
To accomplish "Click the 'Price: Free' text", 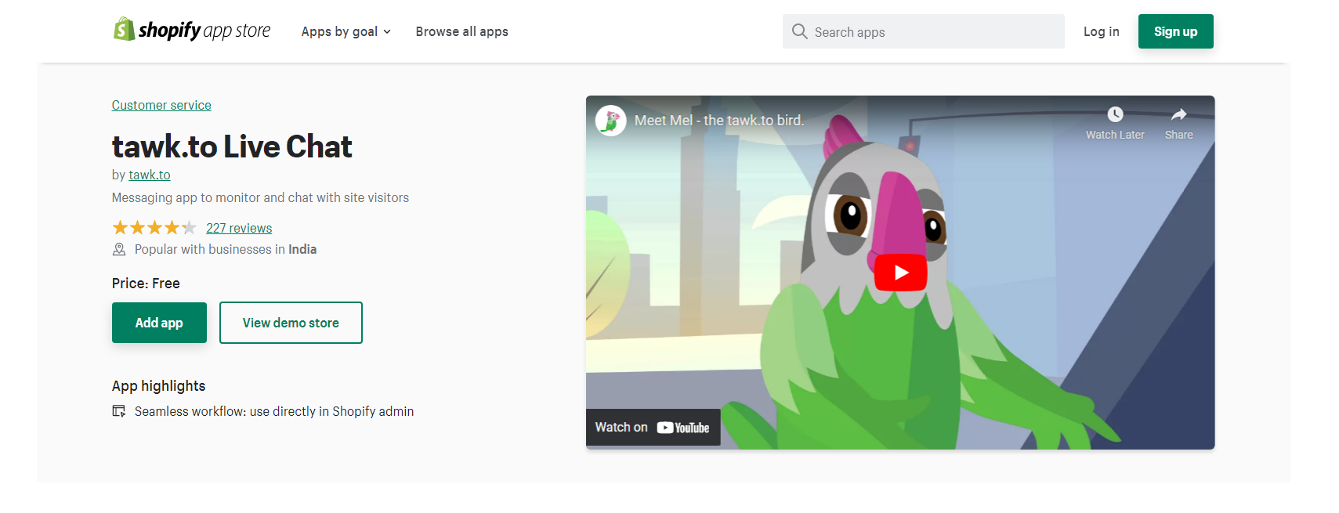I will (x=146, y=284).
